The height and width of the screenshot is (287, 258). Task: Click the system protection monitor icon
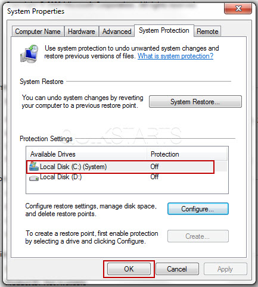click(x=29, y=54)
